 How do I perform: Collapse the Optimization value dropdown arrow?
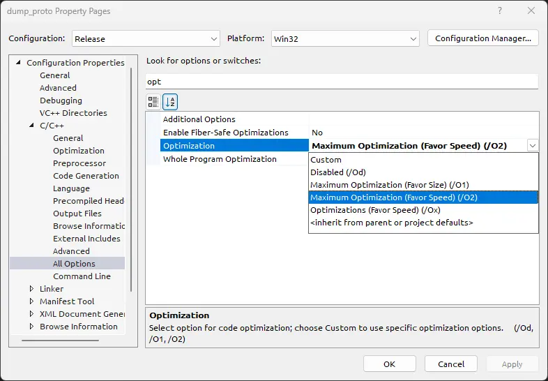(533, 146)
